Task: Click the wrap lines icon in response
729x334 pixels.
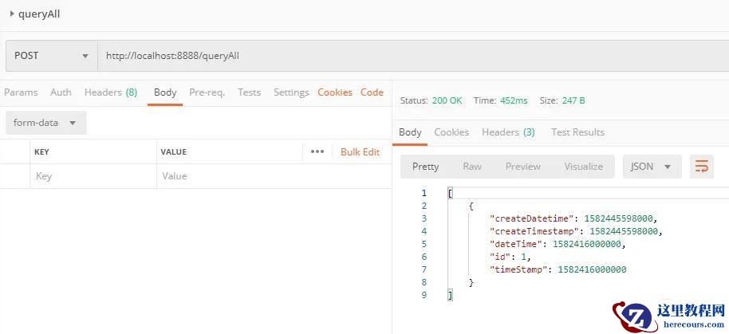Action: tap(702, 167)
